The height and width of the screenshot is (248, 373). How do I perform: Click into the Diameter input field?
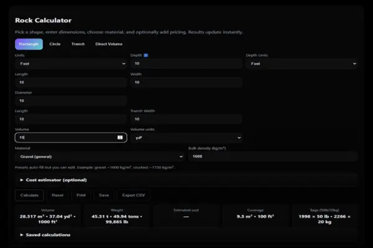pyautogui.click(x=71, y=100)
